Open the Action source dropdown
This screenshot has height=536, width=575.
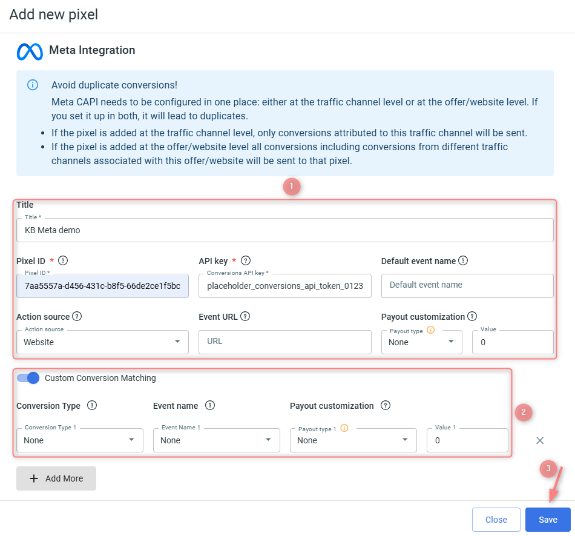pos(102,342)
